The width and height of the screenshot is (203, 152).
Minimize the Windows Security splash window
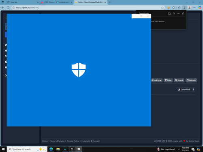tap(135, 16)
